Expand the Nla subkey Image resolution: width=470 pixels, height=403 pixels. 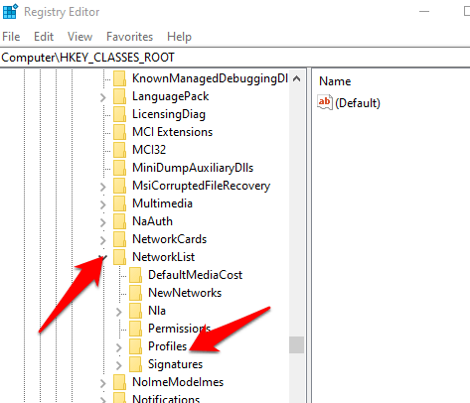pos(119,312)
